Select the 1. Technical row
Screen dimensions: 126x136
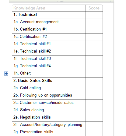point(57,15)
